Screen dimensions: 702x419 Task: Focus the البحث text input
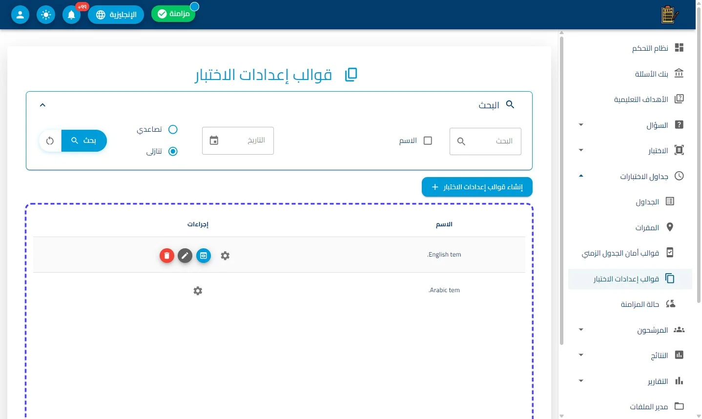pos(485,141)
